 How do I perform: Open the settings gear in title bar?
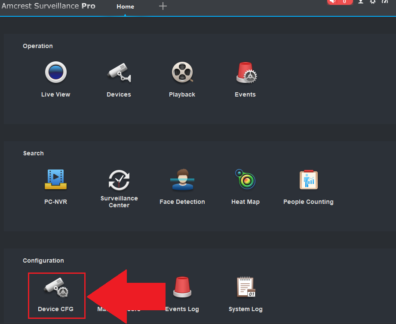click(x=373, y=2)
